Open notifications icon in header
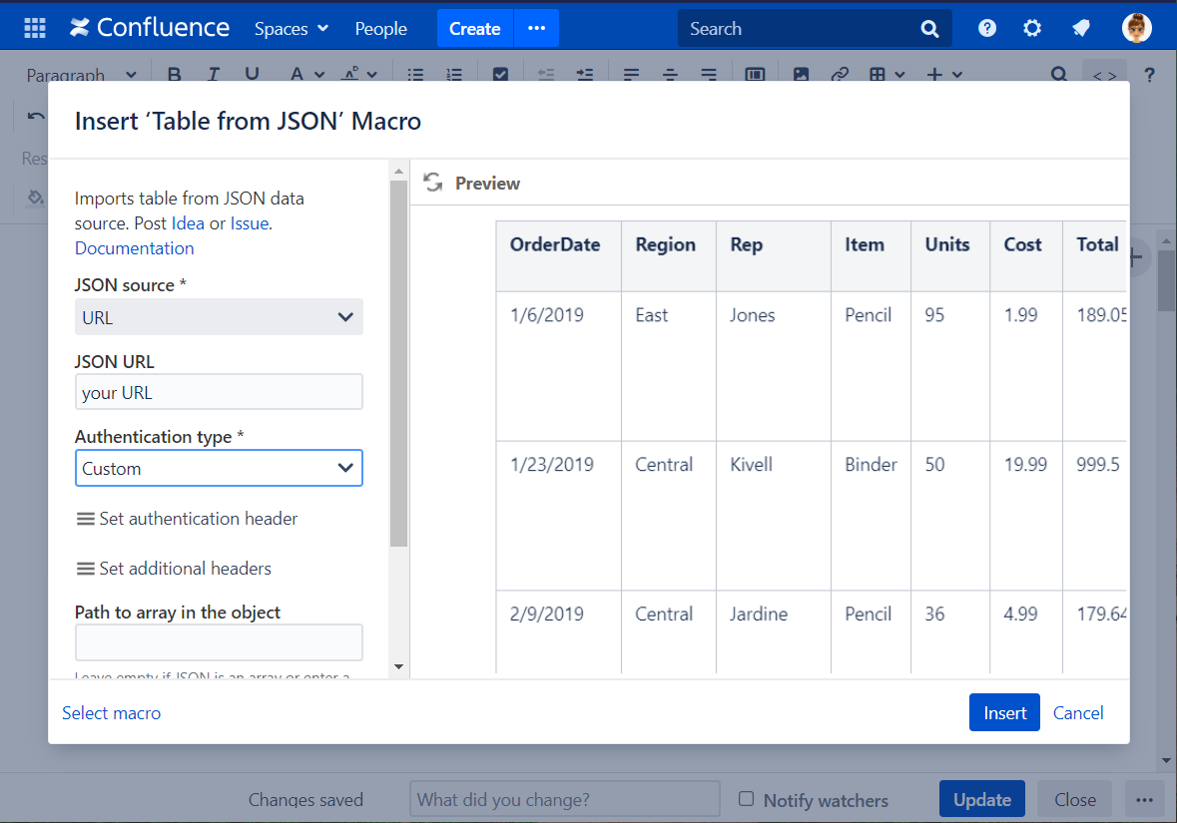Screen dimensions: 1177x823 pos(1081,28)
